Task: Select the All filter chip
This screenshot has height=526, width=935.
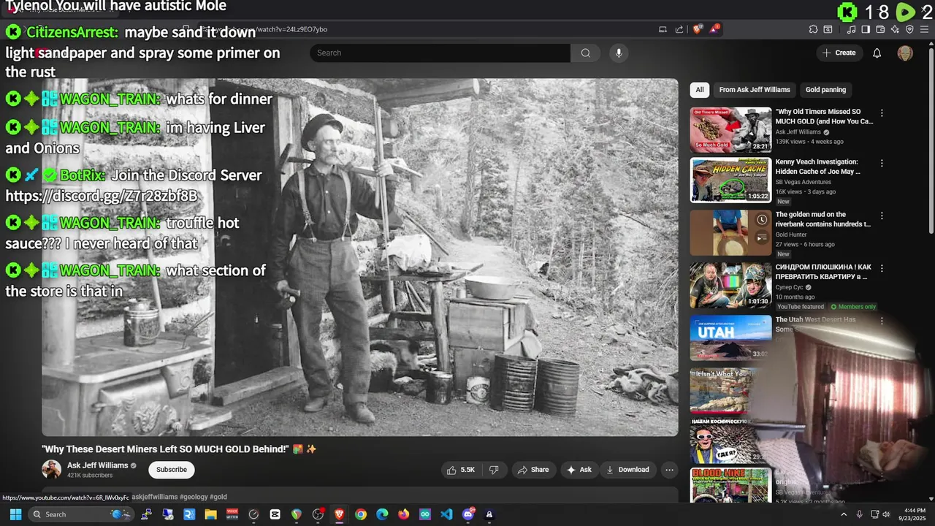Action: click(699, 90)
